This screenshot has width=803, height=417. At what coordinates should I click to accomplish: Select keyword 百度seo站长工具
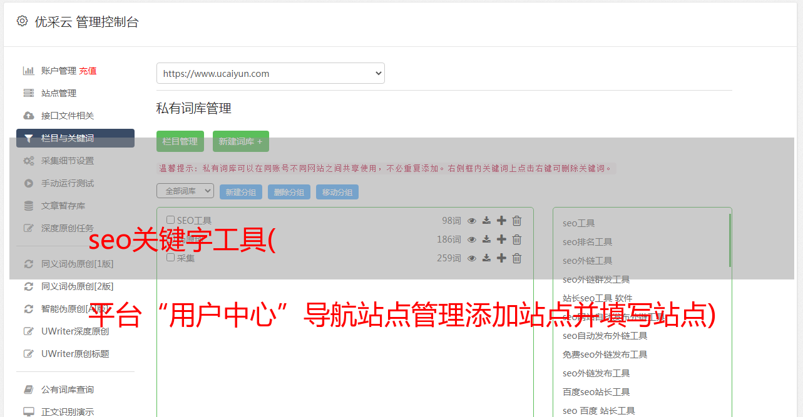point(596,392)
